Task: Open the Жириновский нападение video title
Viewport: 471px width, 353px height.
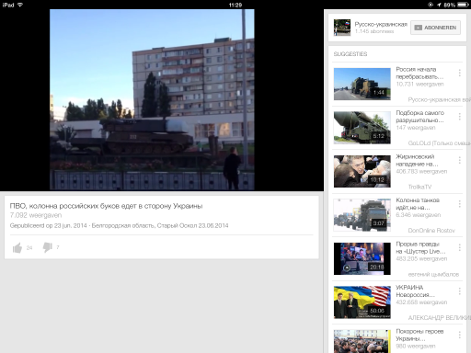Action: click(x=417, y=160)
